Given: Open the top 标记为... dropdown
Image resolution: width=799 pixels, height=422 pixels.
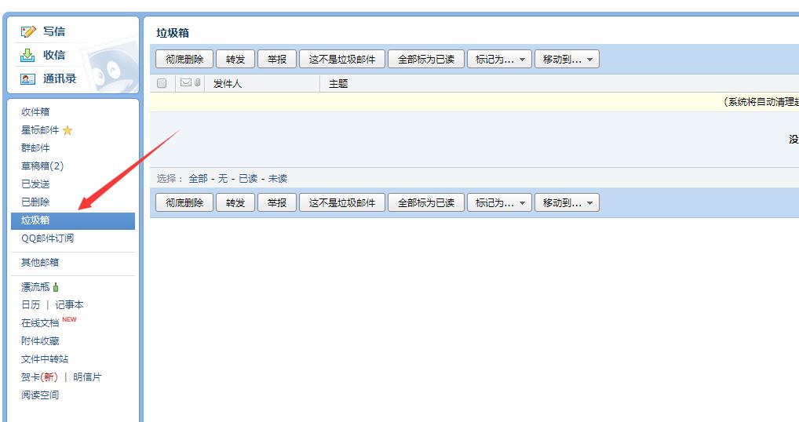Looking at the screenshot, I should [499, 59].
